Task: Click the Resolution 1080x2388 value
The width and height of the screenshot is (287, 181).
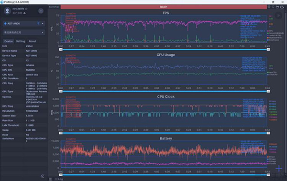Action: [32, 111]
